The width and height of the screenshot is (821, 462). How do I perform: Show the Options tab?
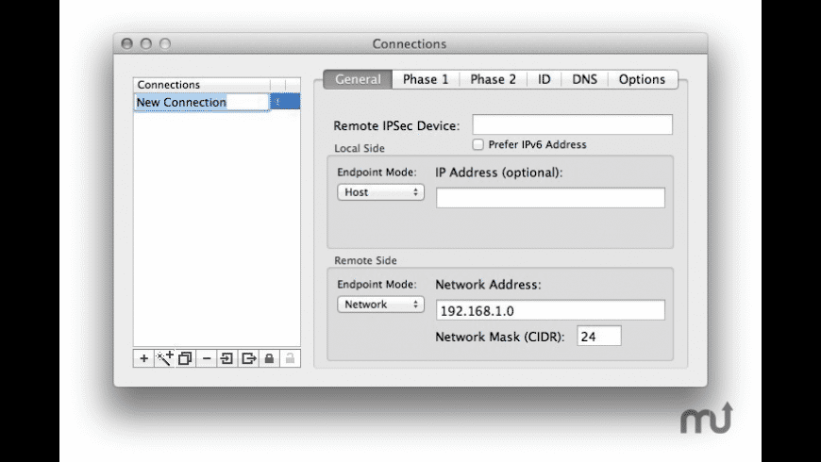(643, 79)
